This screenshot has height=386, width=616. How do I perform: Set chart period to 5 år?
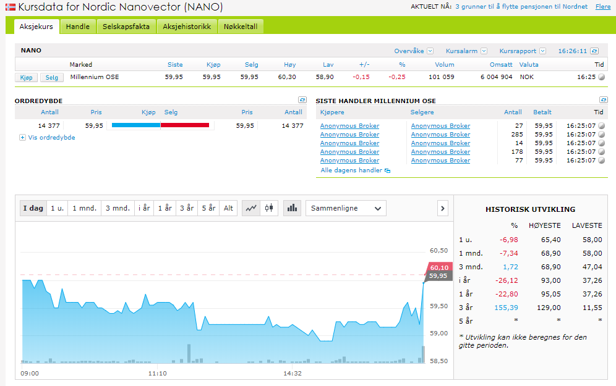click(209, 208)
